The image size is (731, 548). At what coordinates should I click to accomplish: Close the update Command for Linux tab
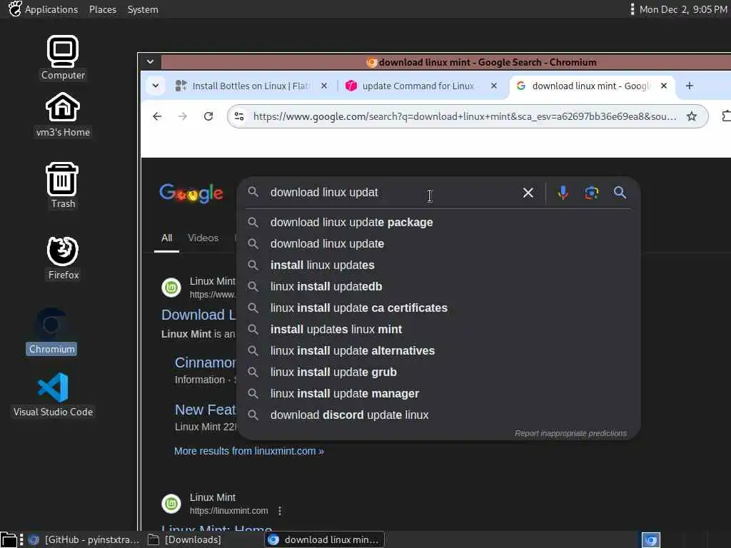point(494,86)
